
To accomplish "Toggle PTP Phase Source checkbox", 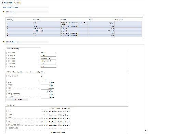I will pyautogui.click(x=59, y=125).
